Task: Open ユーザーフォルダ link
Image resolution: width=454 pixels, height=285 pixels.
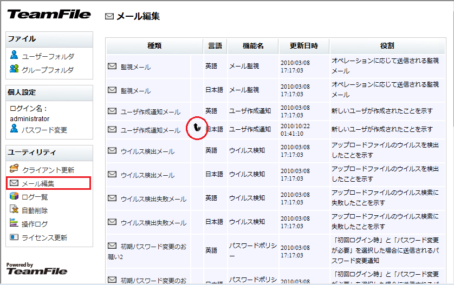Action: tap(48, 56)
